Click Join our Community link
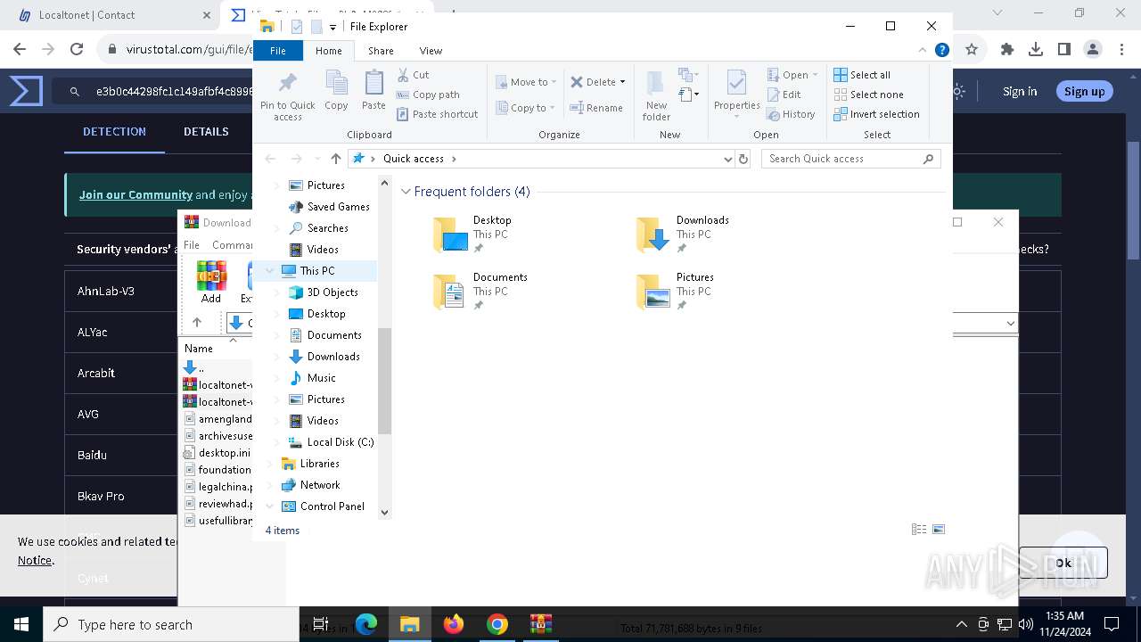The height and width of the screenshot is (642, 1141). click(135, 194)
